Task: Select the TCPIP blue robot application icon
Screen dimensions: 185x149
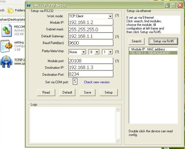Action: click(x=6, y=62)
